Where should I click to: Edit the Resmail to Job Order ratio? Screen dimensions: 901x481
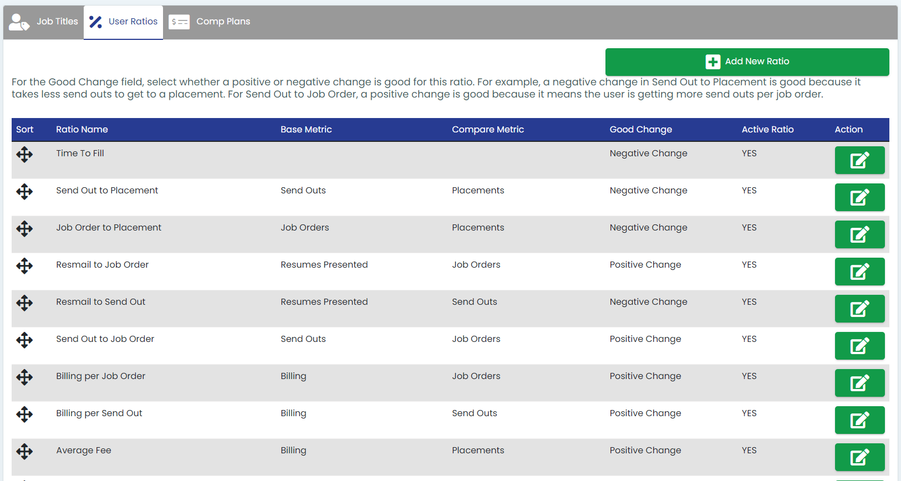point(859,272)
